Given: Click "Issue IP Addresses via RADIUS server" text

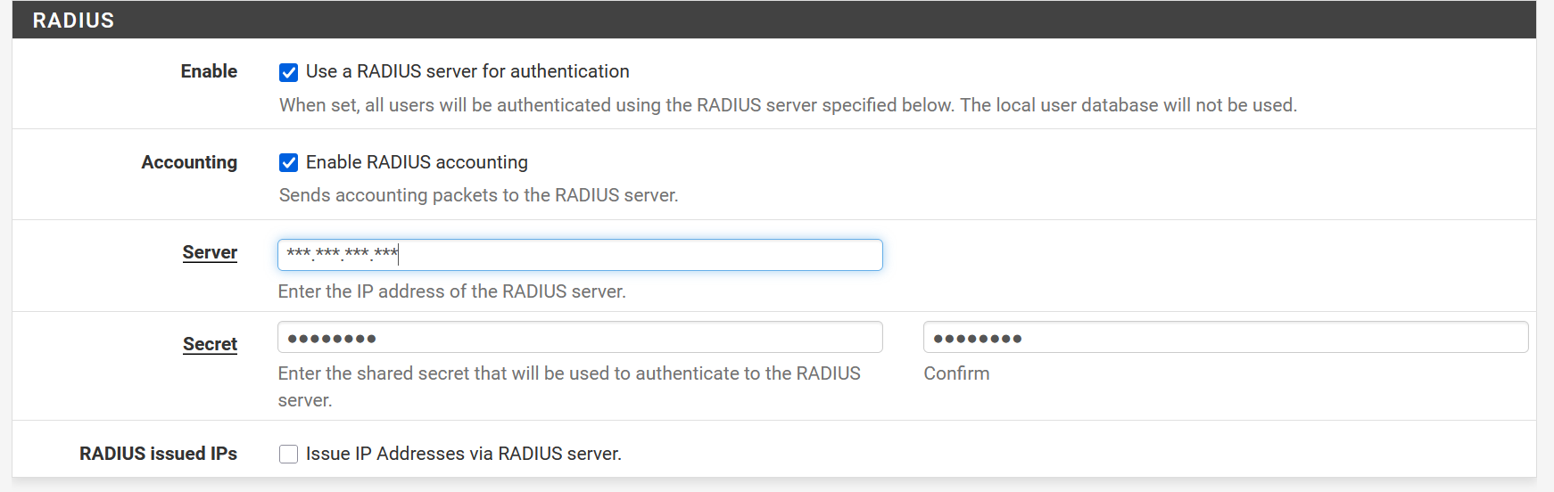Looking at the screenshot, I should (x=463, y=454).
